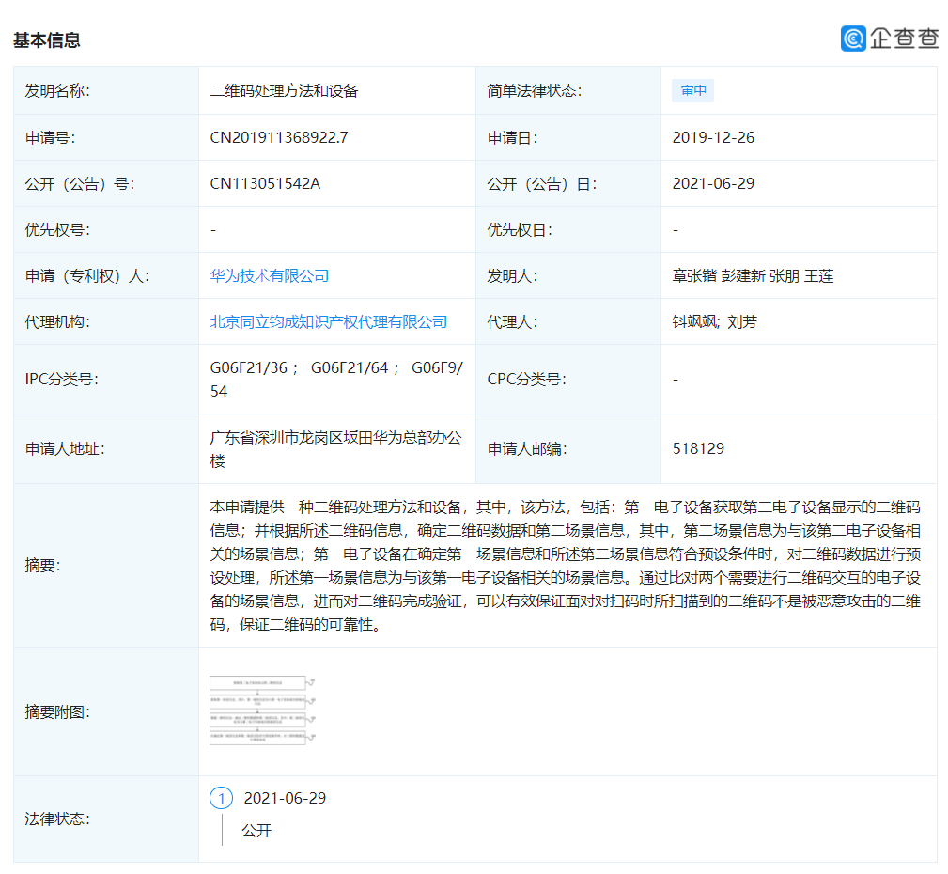Viewport: 948px width, 874px height.
Task: Click application number CN201911368922.7
Action: [x=279, y=137]
